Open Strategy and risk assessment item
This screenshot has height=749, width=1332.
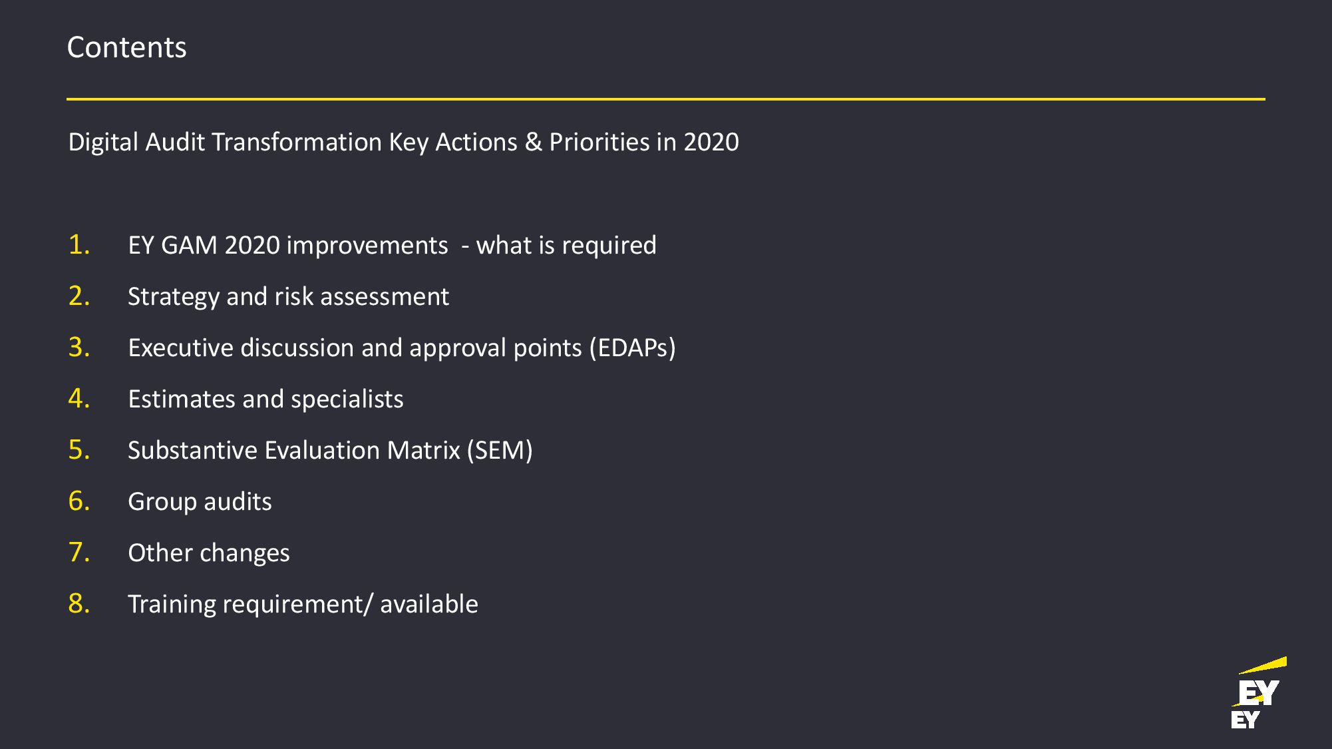tap(288, 297)
